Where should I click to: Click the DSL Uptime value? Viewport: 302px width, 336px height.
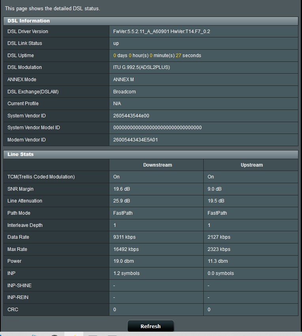(157, 56)
